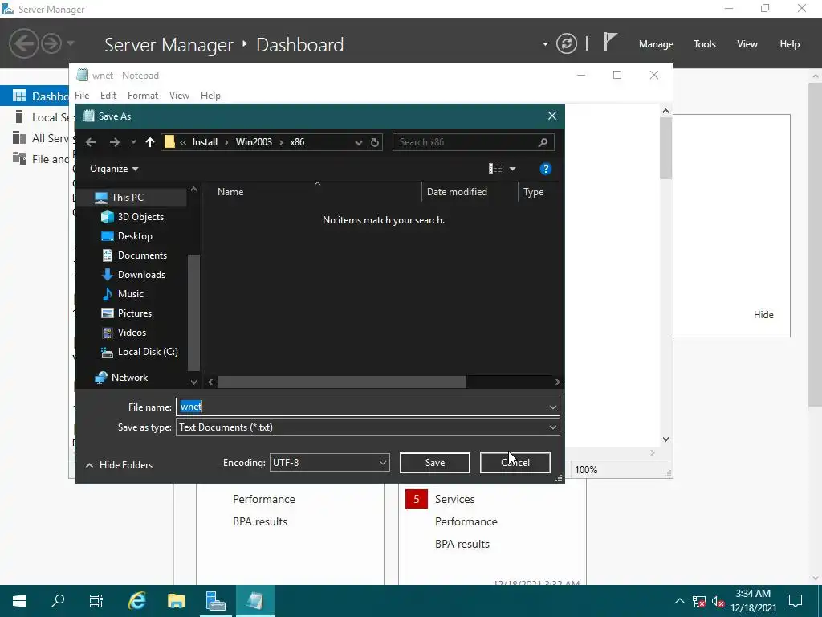Viewport: 822px width, 617px height.
Task: Open Server Manager Help menu
Action: (789, 44)
